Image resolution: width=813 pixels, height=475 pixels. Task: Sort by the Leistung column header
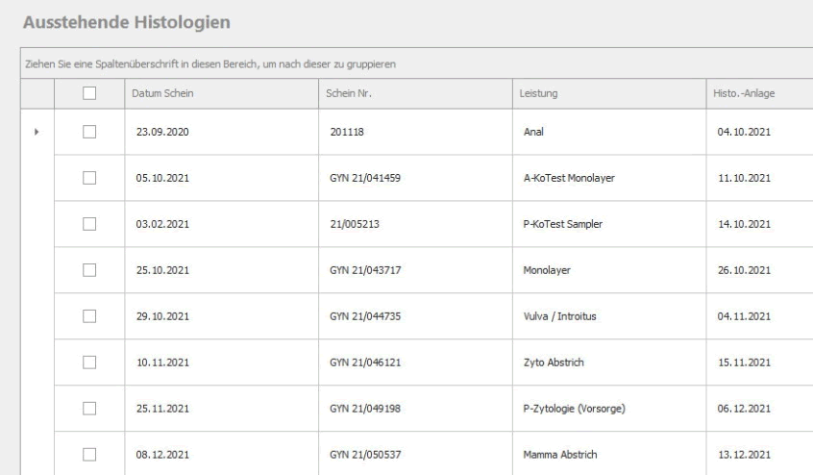point(607,93)
